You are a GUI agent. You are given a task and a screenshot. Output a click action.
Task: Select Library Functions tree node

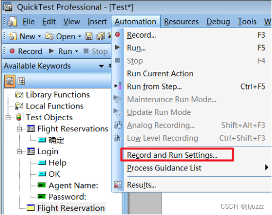58,95
